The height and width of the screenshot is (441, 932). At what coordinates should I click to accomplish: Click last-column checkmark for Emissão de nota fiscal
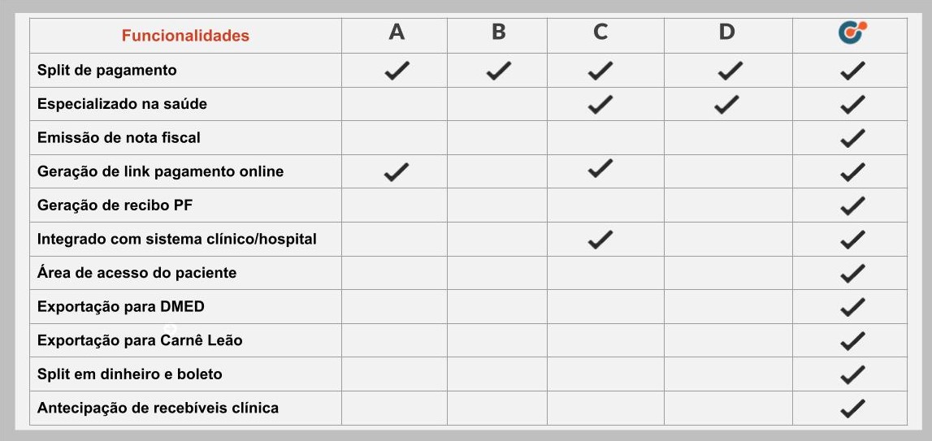[x=852, y=138]
